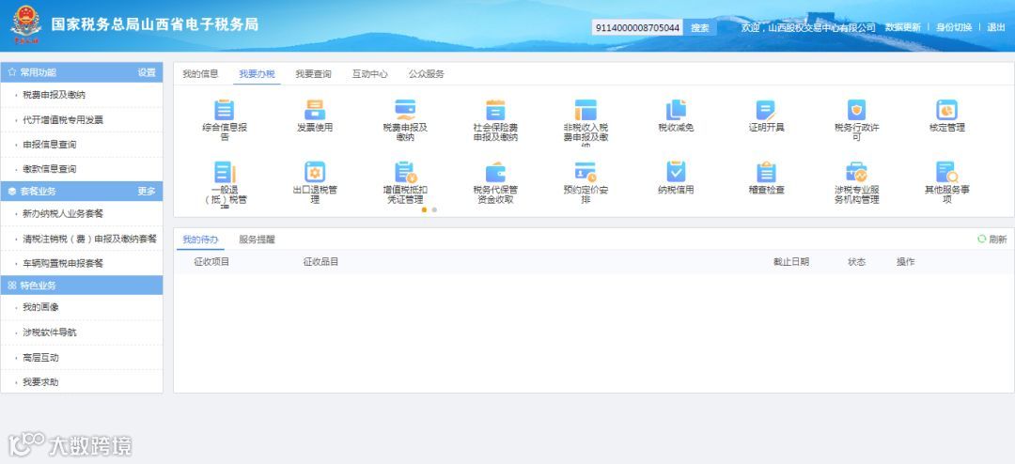Open the 社会保险费申报及缴纳 icon
The height and width of the screenshot is (464, 1015).
[495, 109]
